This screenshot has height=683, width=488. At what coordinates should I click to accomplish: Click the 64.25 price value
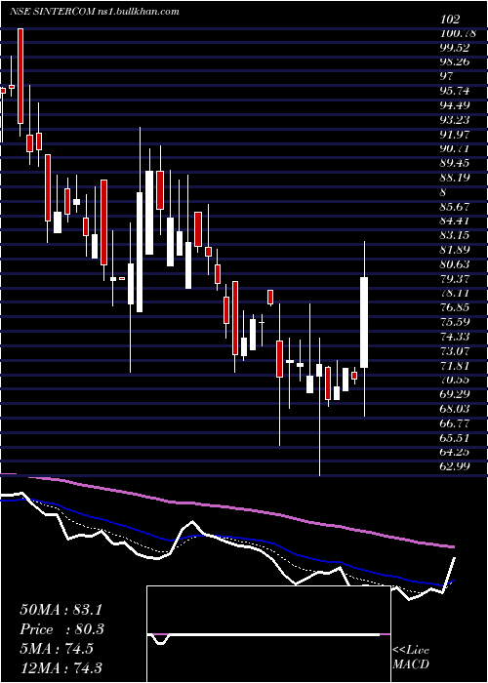455,451
